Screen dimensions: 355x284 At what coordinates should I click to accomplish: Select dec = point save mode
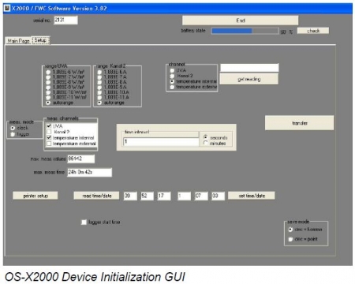coord(290,239)
